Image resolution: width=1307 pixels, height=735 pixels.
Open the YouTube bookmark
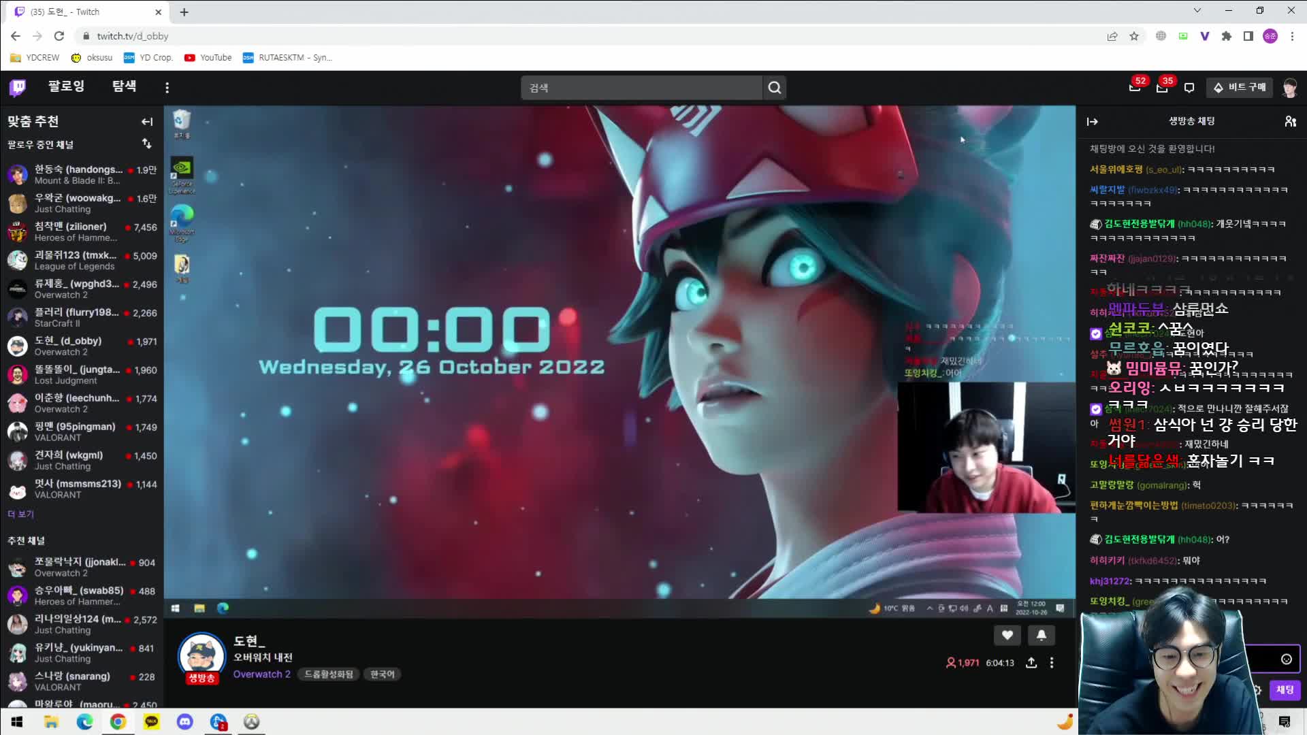tap(208, 58)
